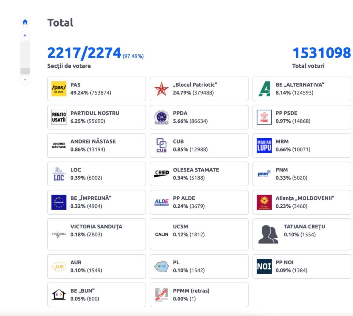Zoom in with the plus button
The image size is (353, 316).
[x=25, y=36]
